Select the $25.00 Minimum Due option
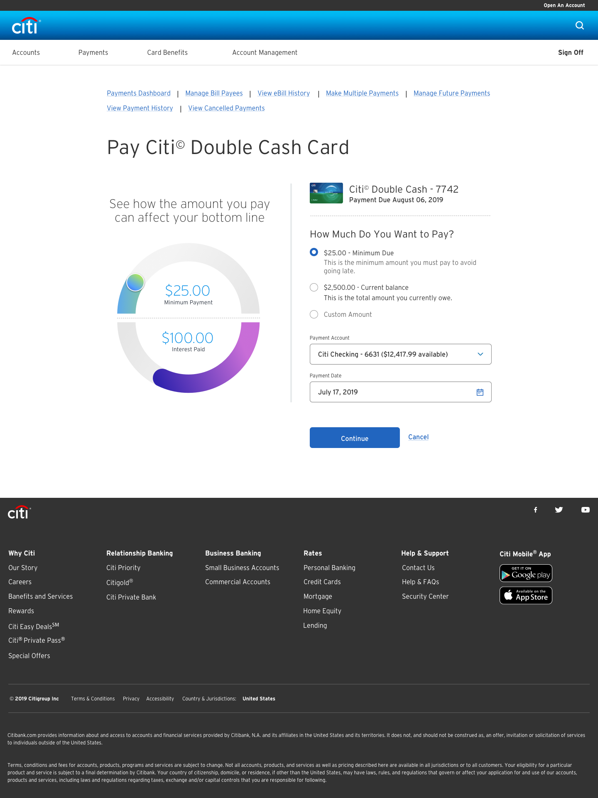The image size is (598, 798). point(314,252)
